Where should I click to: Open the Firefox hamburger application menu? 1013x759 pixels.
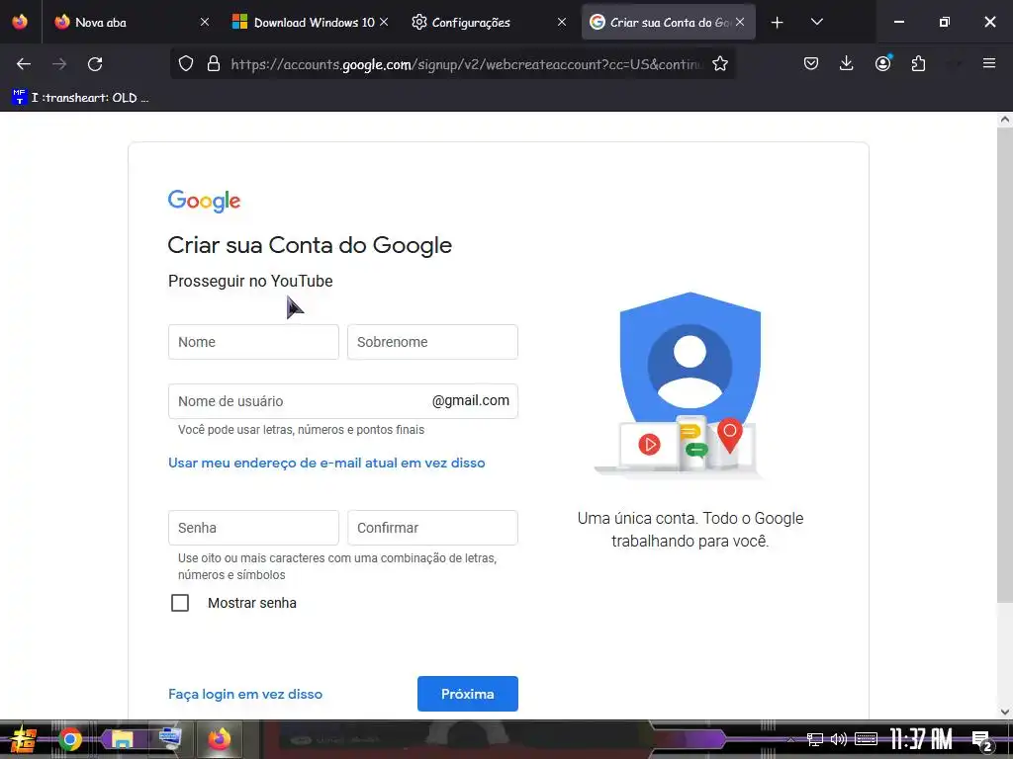(x=988, y=63)
